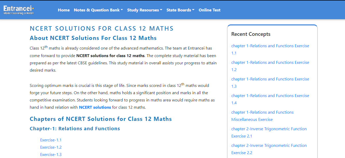Open Exercise-1.2 under Chapter-1
Screen dimensions: 345x158
(x=51, y=147)
